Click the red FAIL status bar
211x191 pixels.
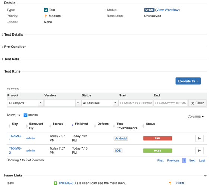(158, 138)
